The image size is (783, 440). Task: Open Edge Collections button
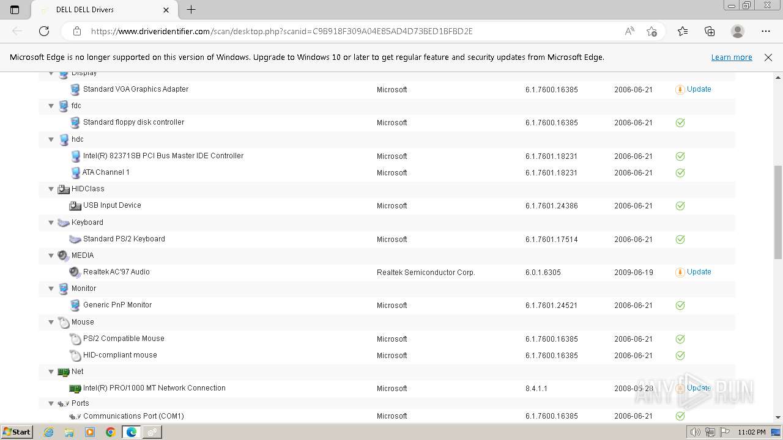pyautogui.click(x=710, y=31)
